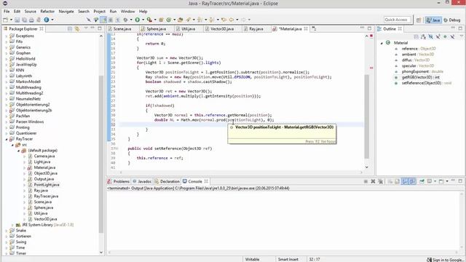Image resolution: width=466 pixels, height=262 pixels.
Task: Open the File menu
Action: tap(7, 12)
